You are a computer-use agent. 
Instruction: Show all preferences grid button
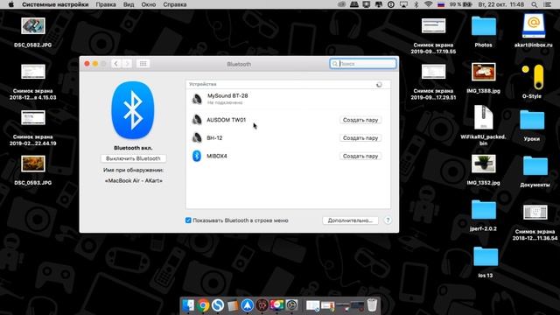coord(143,64)
